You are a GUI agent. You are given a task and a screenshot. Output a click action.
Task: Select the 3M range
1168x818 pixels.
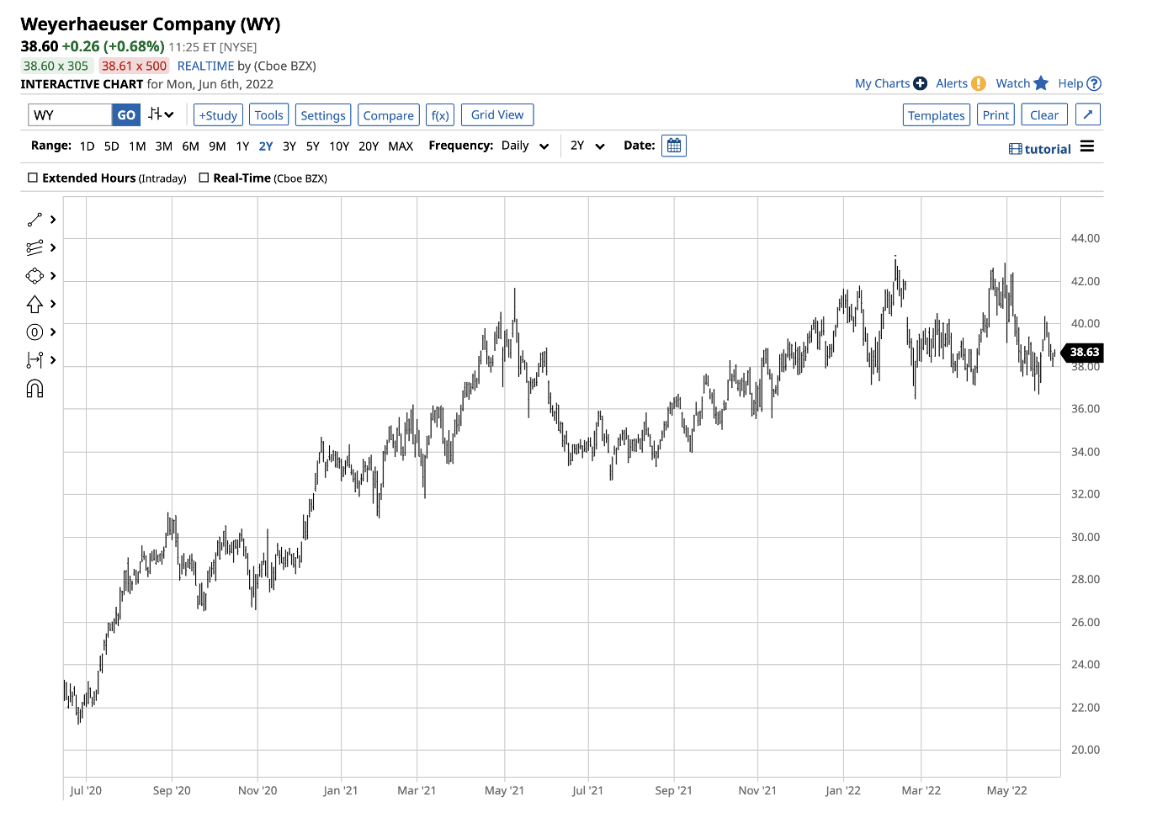[x=164, y=146]
